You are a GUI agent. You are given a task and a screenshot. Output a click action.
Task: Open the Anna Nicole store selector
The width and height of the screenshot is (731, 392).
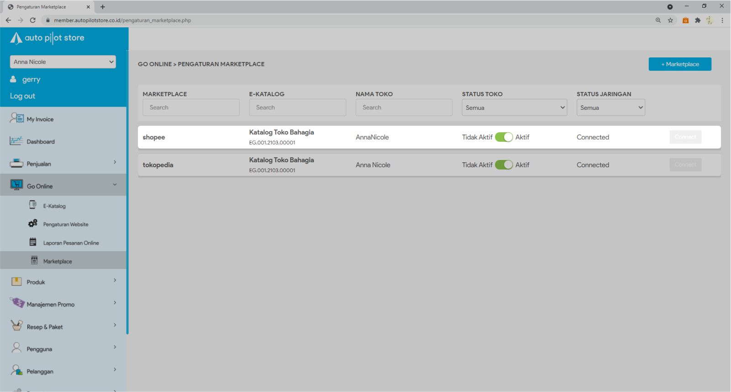(x=63, y=62)
